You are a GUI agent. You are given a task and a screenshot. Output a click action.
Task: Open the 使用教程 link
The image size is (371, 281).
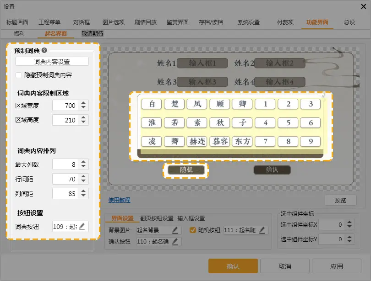pos(119,200)
